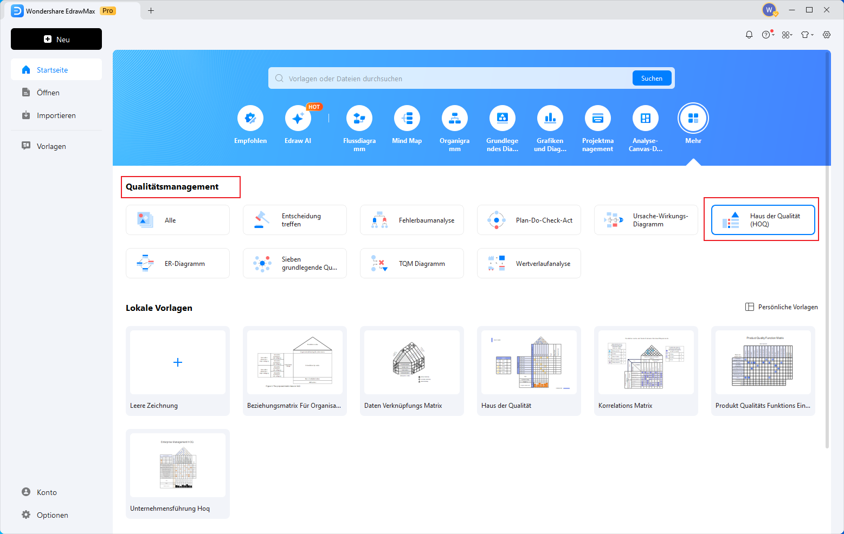The height and width of the screenshot is (534, 844).
Task: Open Vorlagen in the sidebar
Action: [x=56, y=146]
